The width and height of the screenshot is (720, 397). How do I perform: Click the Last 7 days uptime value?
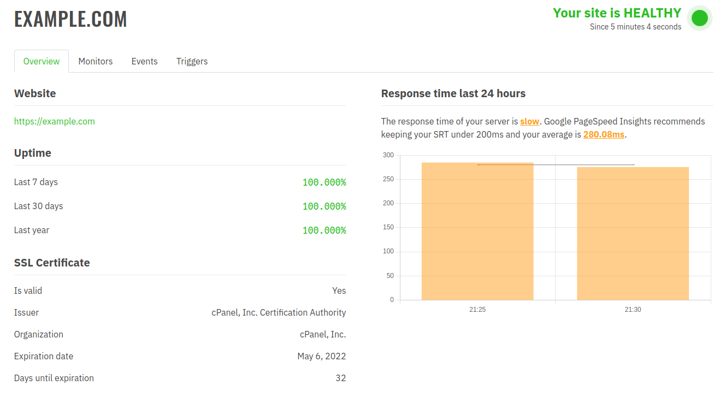324,182
